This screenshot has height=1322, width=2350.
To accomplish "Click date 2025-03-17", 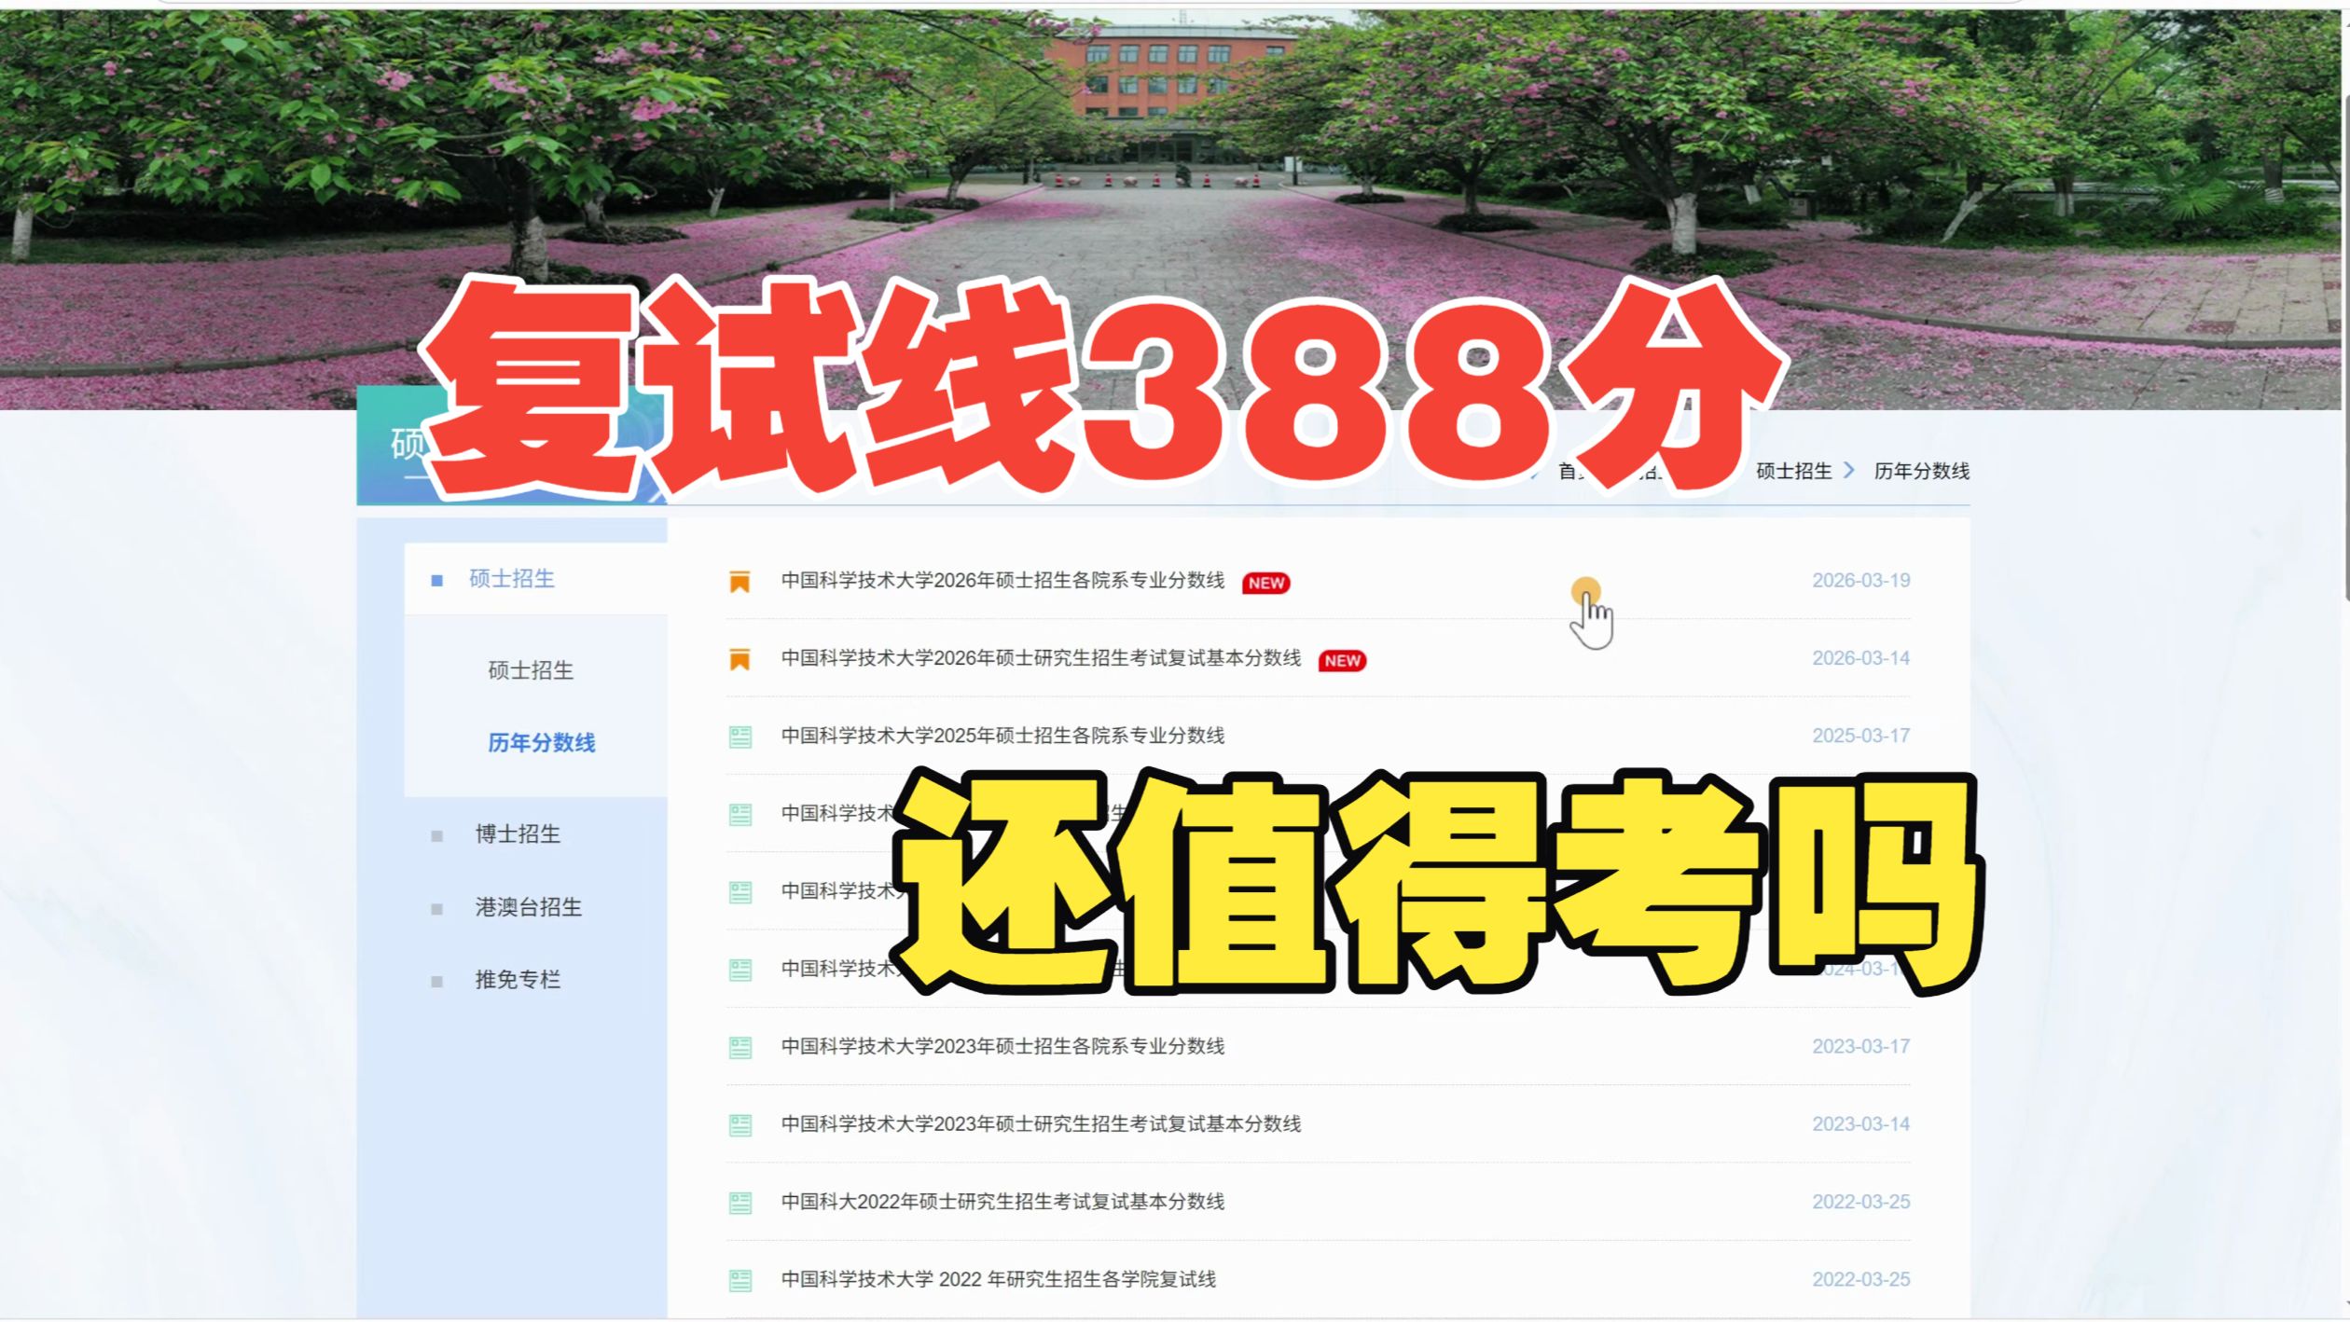I will 1860,736.
